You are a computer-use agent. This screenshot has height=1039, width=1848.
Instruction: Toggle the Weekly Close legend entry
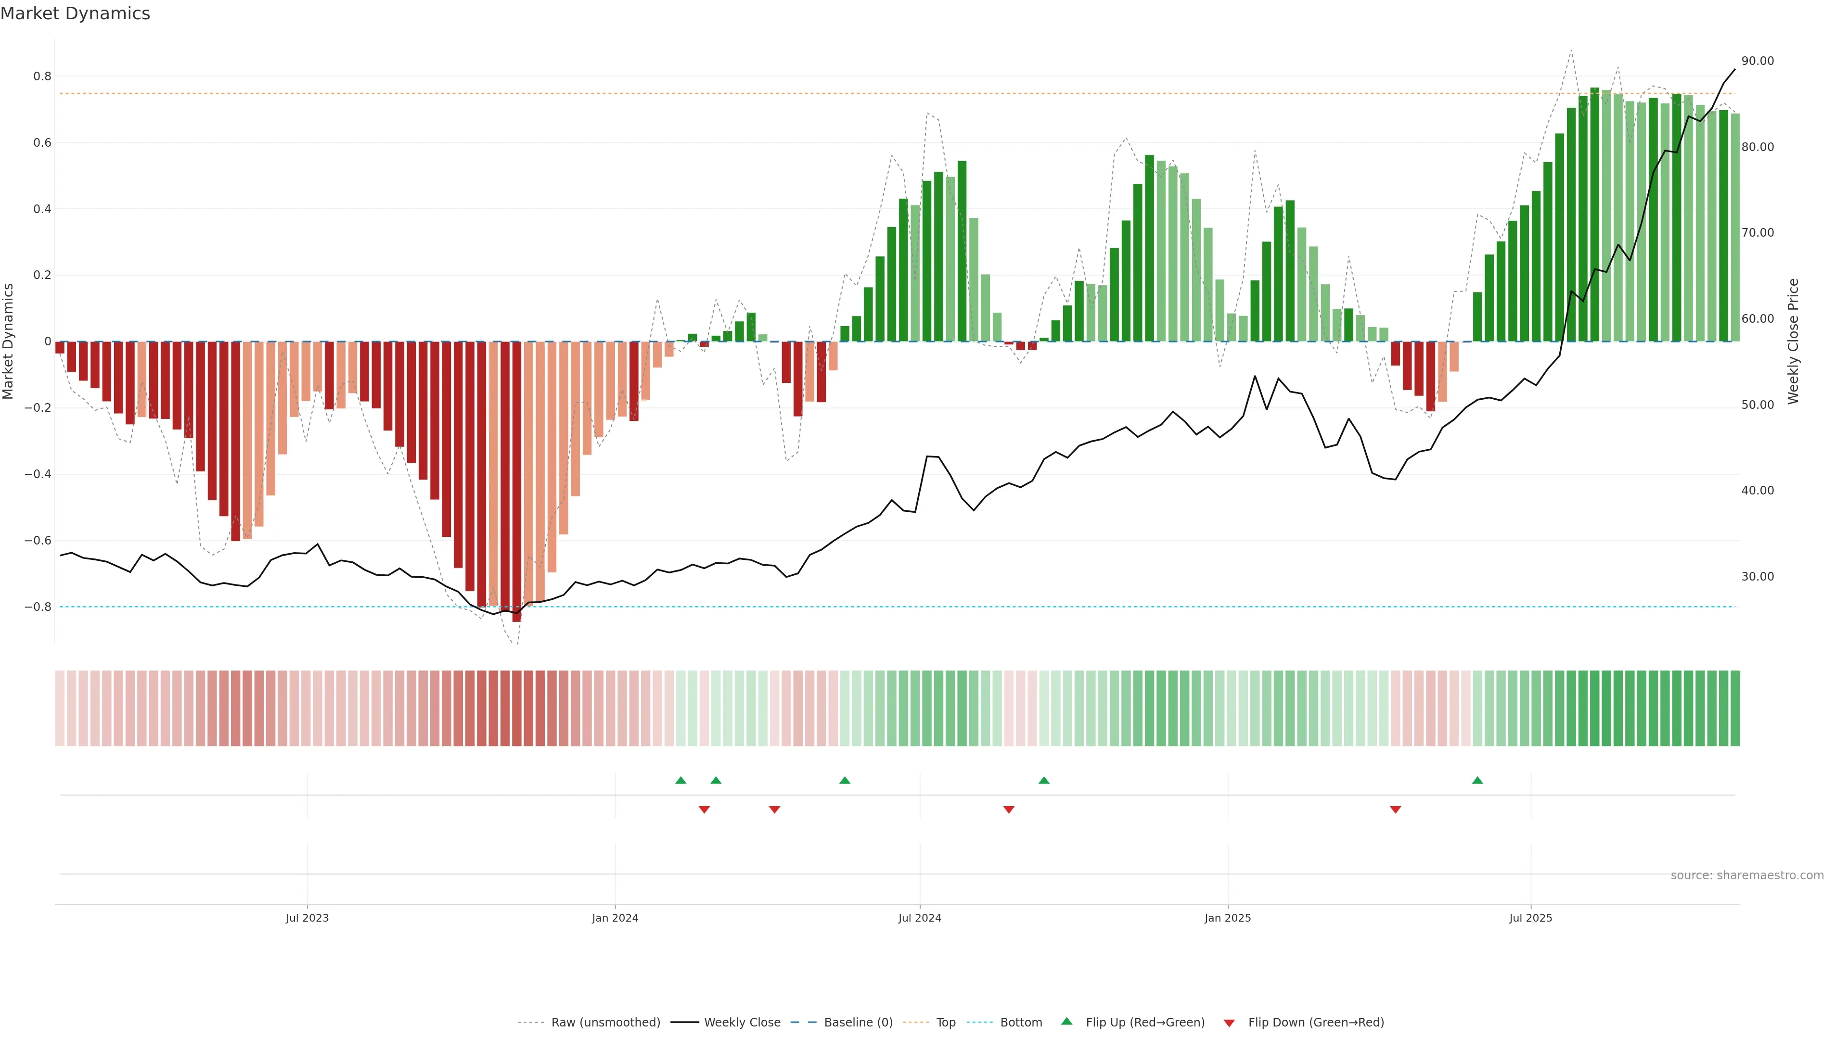742,1023
